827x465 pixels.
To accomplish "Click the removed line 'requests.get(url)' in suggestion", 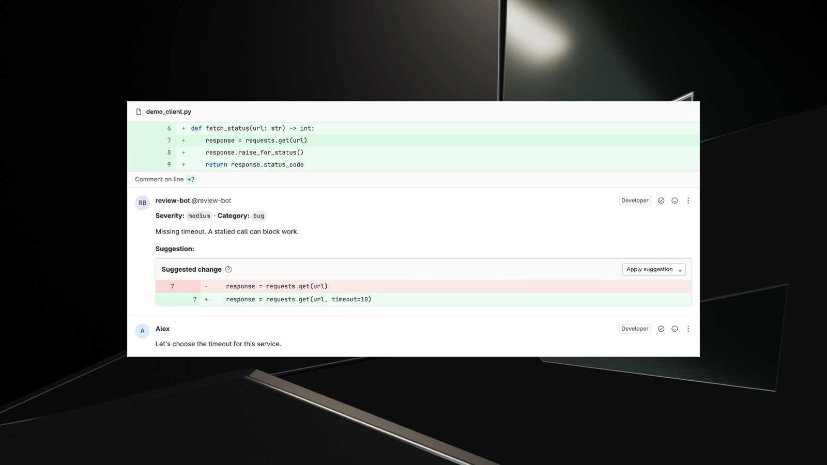I will pyautogui.click(x=423, y=286).
